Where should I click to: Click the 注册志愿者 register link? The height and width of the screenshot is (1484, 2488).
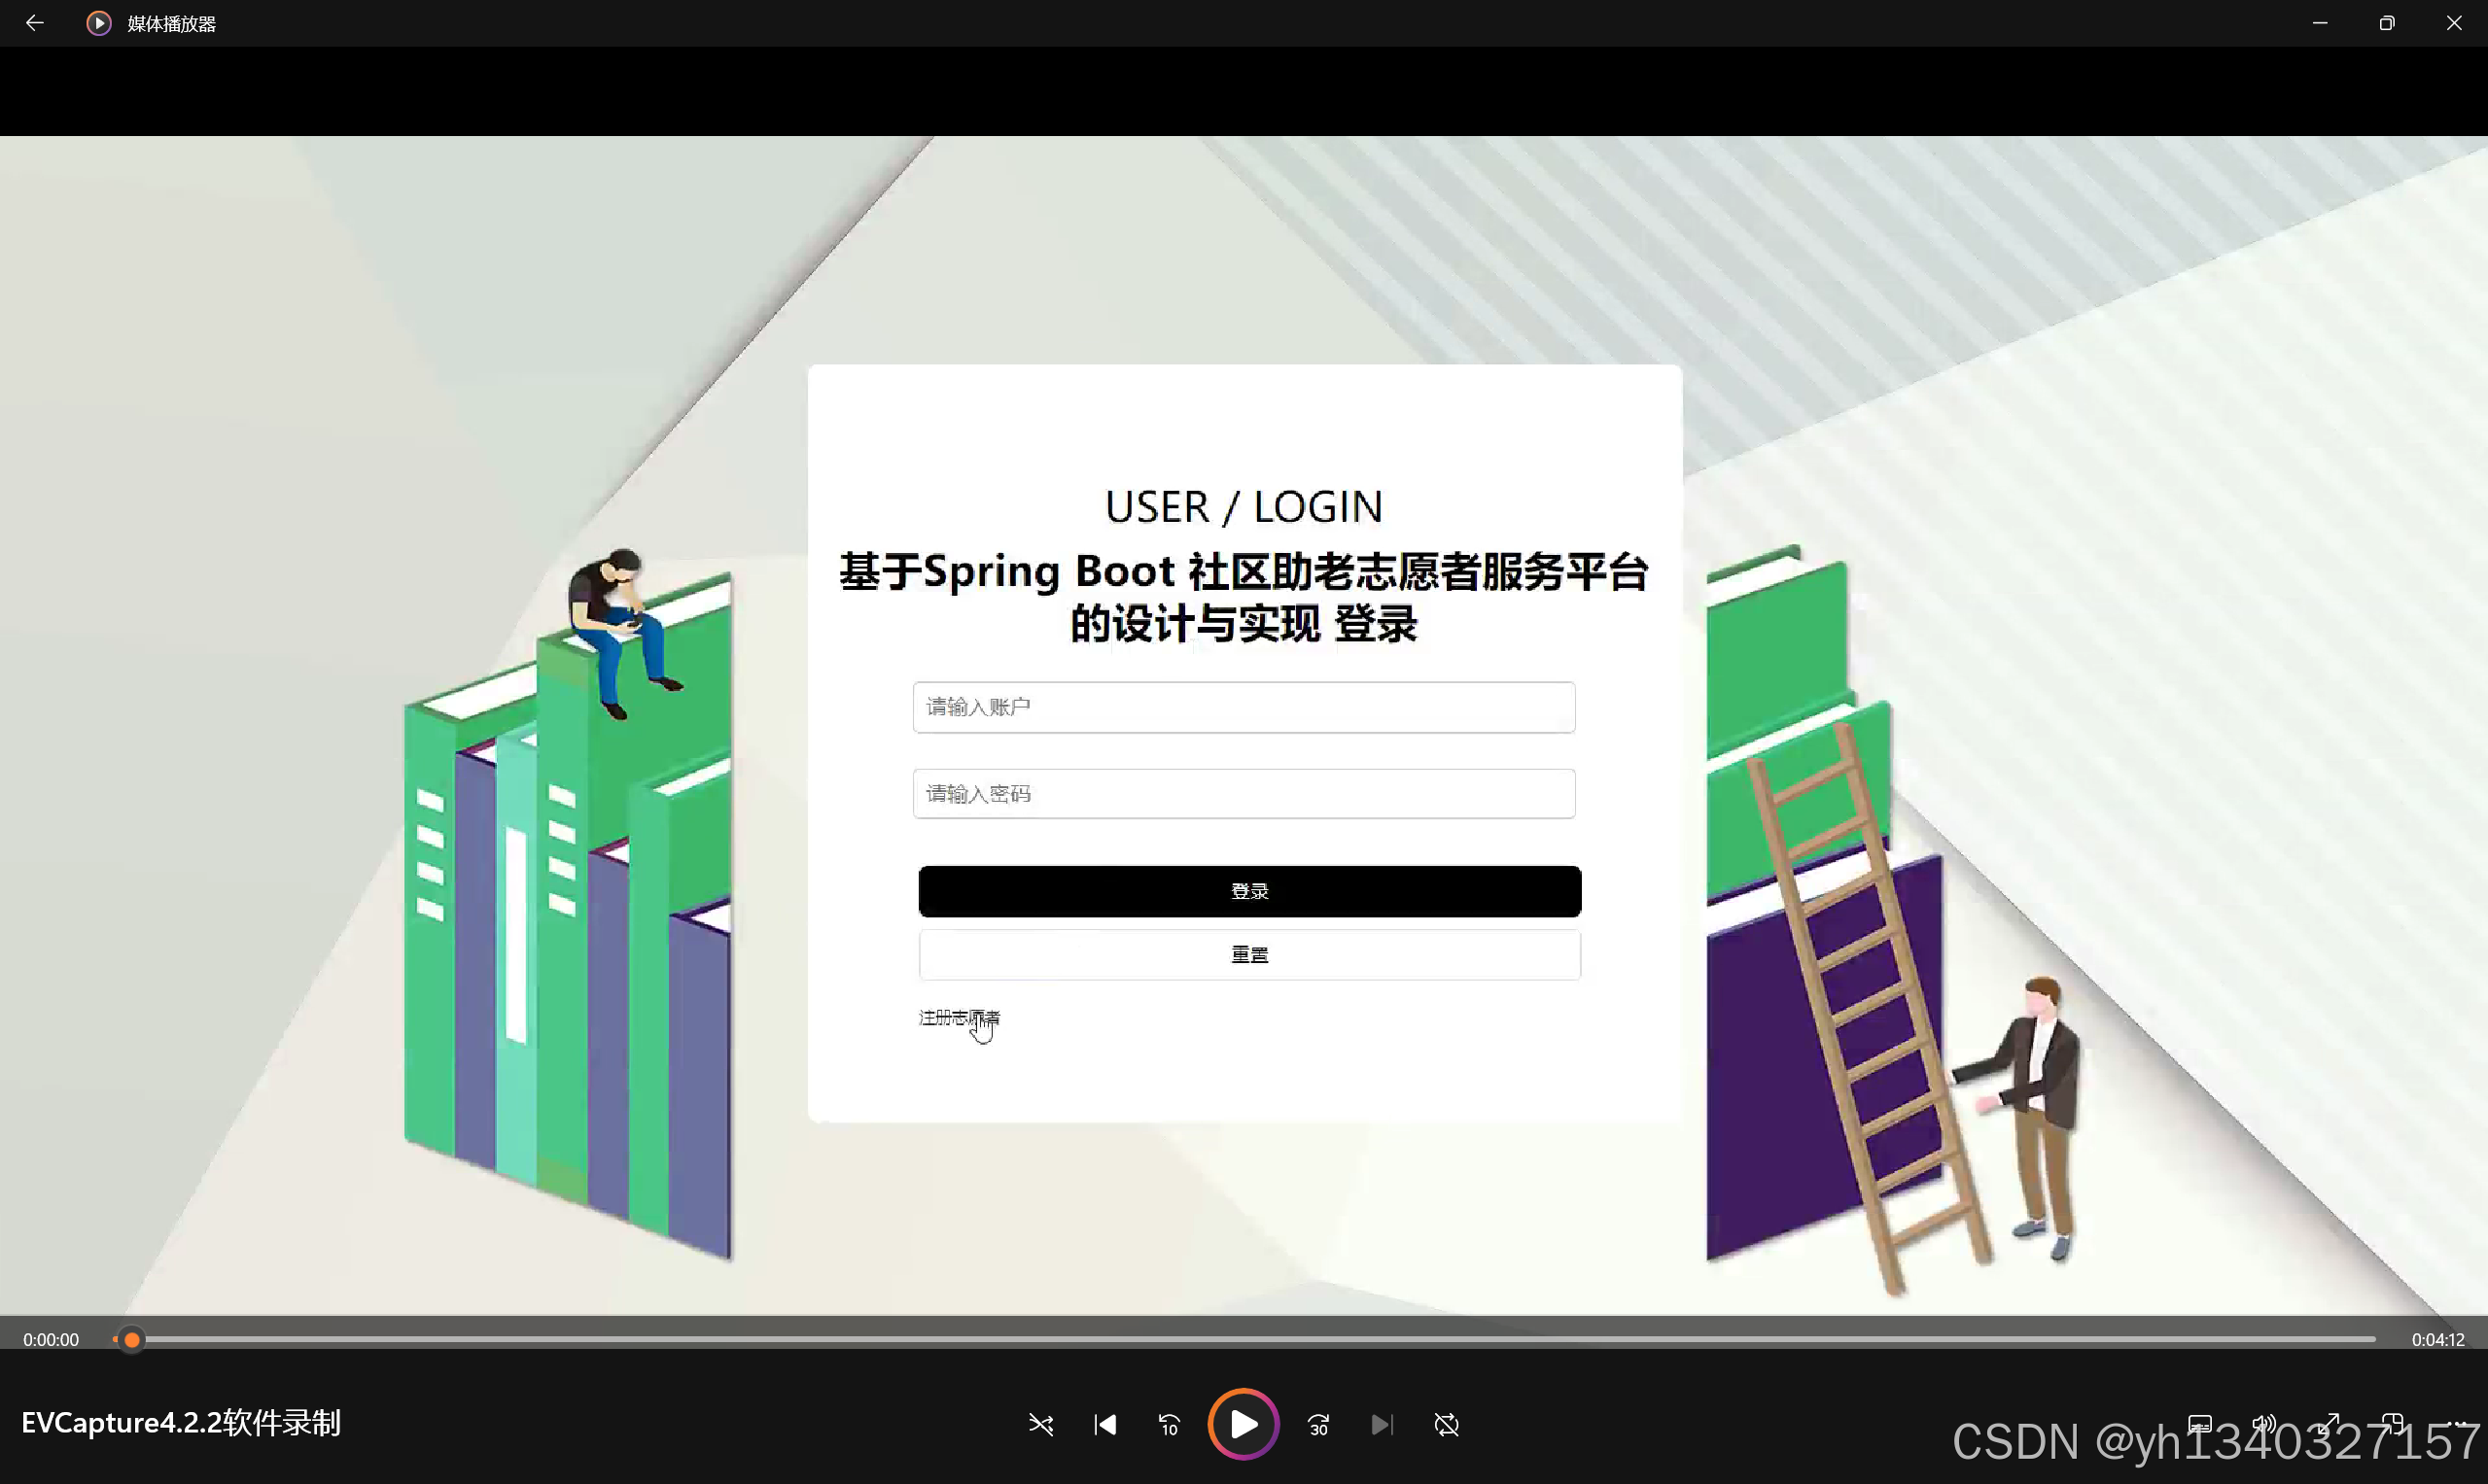pyautogui.click(x=959, y=1018)
